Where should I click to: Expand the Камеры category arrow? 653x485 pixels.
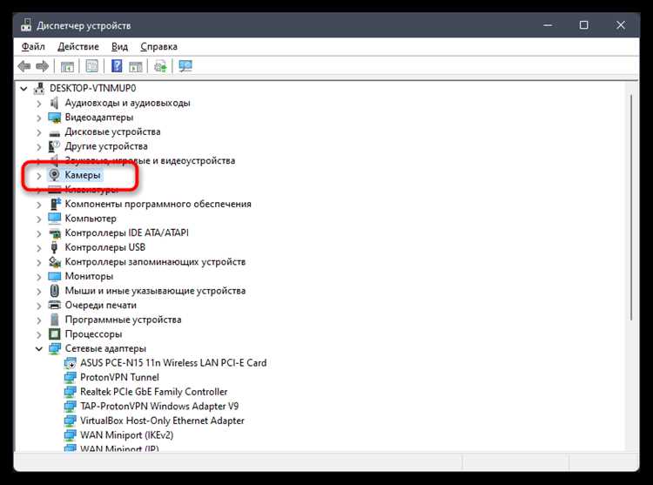coord(38,176)
